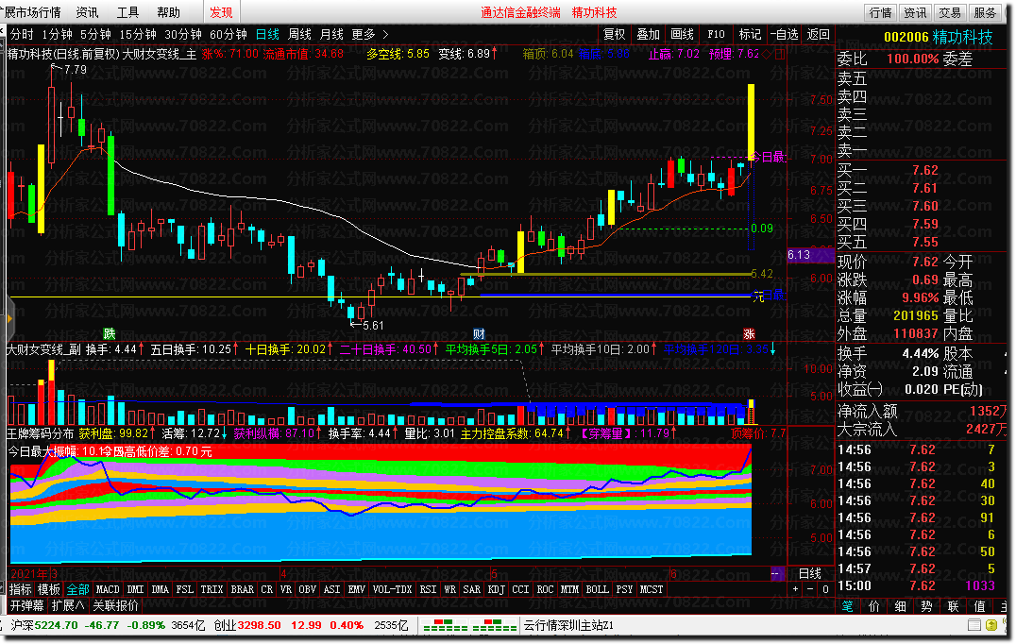Viewport: 1016px width, 644px height.
Task: Expand the 扩展 panel option
Action: click(x=67, y=606)
